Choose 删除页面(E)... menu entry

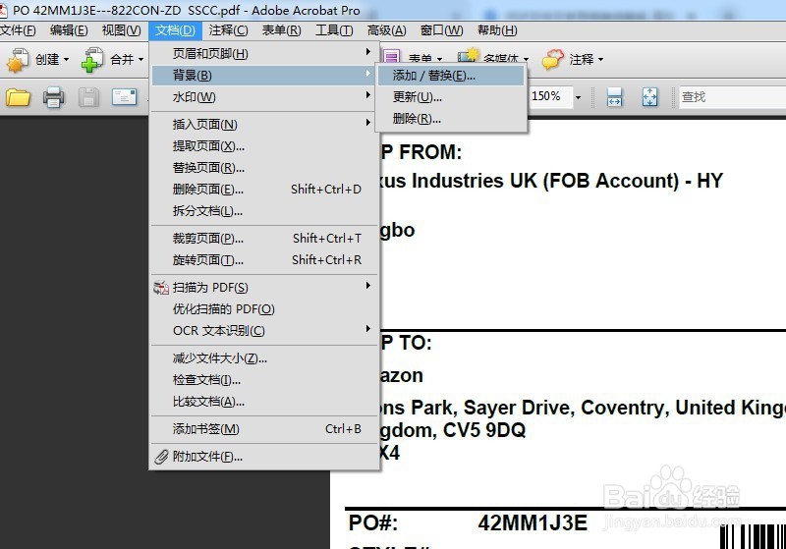coord(264,190)
